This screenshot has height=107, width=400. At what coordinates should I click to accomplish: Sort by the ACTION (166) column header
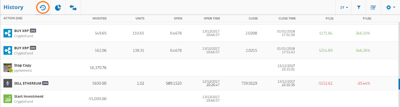click(13, 18)
